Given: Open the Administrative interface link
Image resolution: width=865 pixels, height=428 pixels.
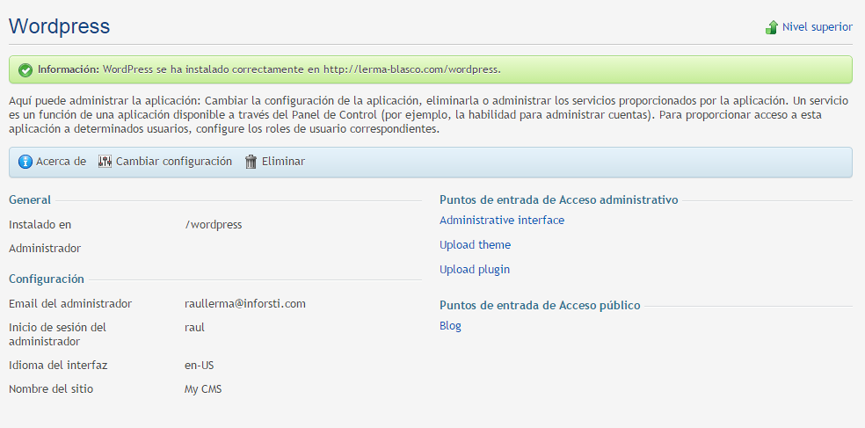Looking at the screenshot, I should pos(502,220).
